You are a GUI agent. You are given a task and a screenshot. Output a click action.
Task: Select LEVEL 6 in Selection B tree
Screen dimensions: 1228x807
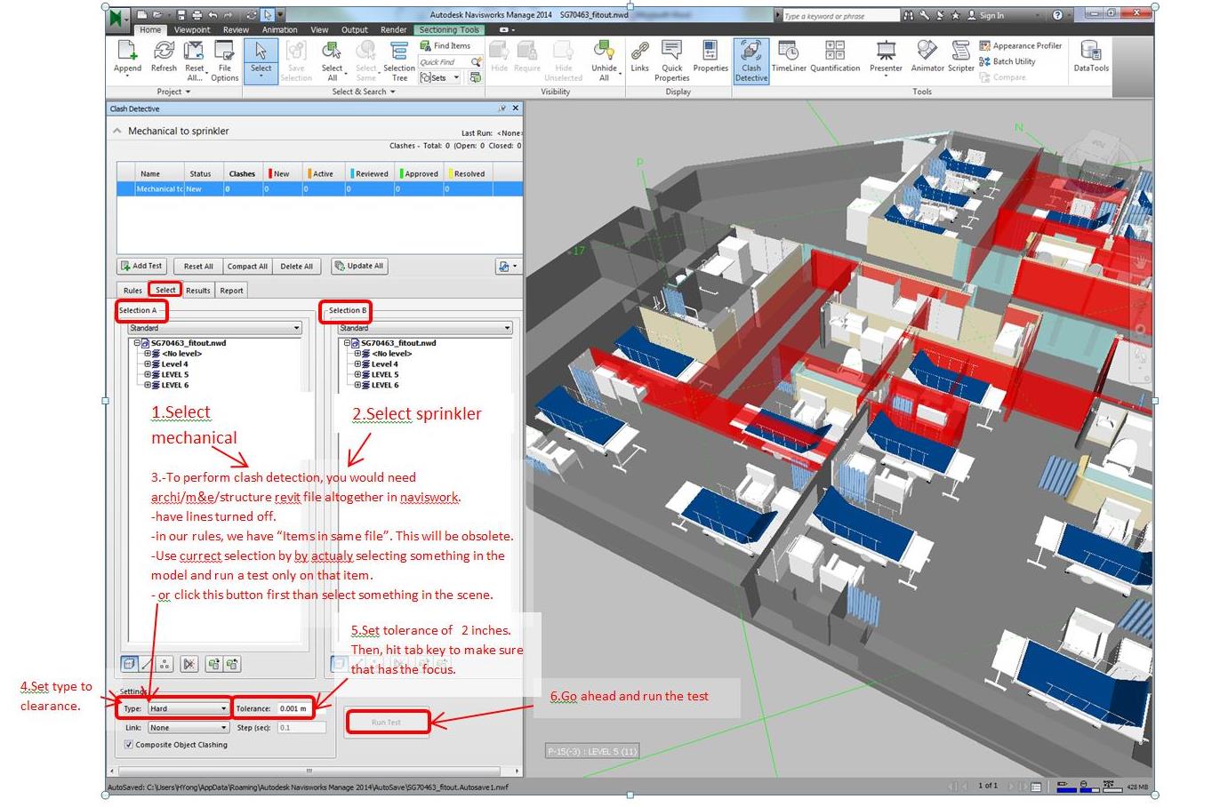385,385
